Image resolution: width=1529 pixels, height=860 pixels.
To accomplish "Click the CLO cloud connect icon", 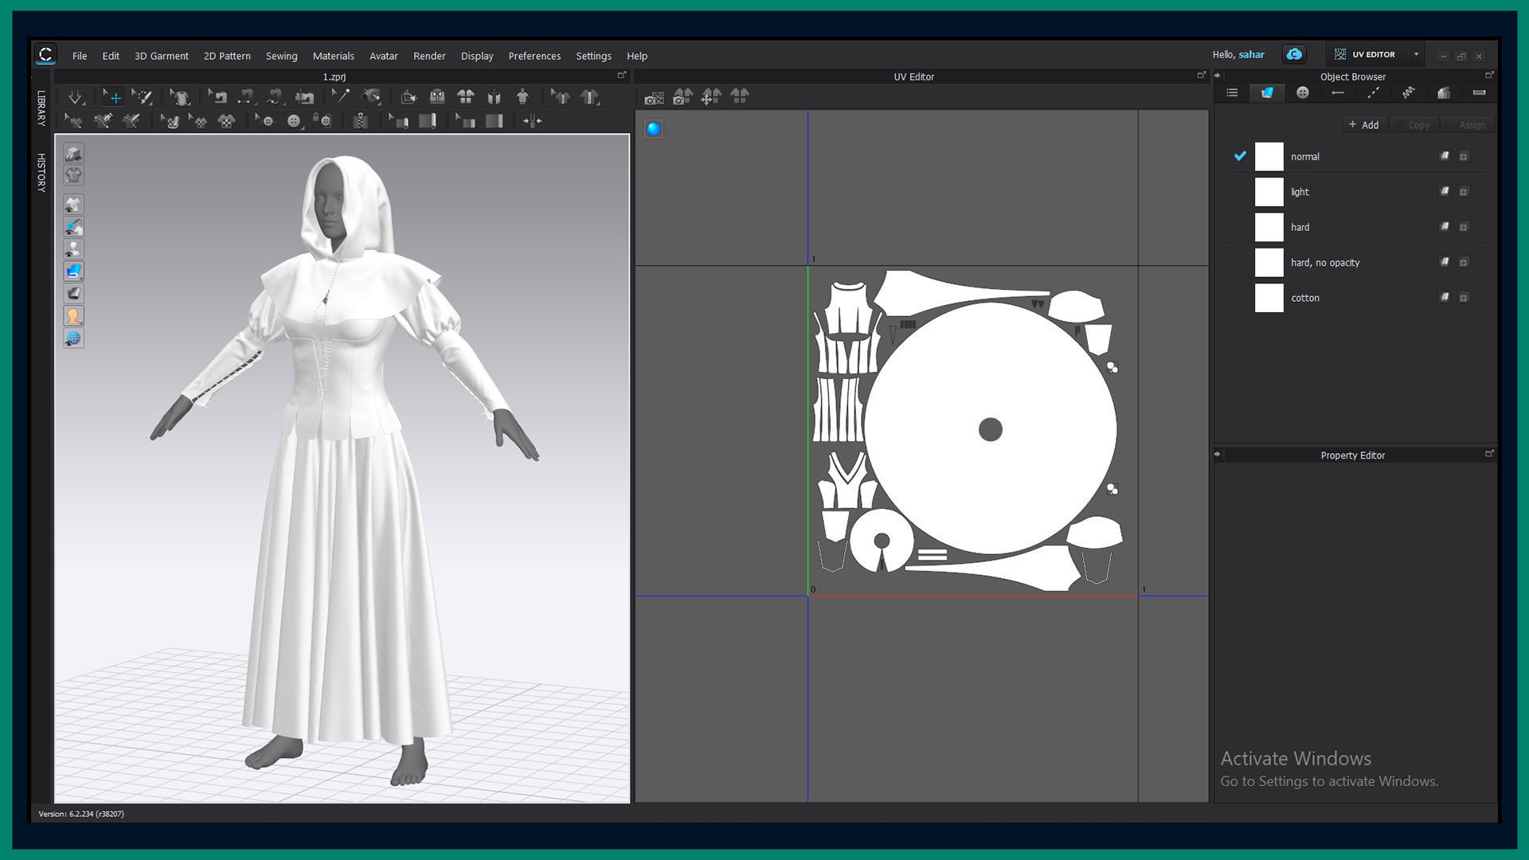I will pos(1294,54).
